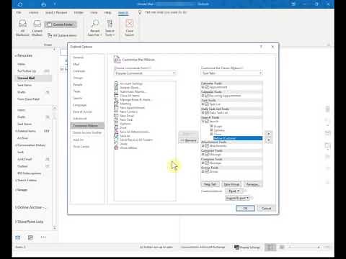Expand the Options group in tree
346x259 pixels.
[211, 130]
